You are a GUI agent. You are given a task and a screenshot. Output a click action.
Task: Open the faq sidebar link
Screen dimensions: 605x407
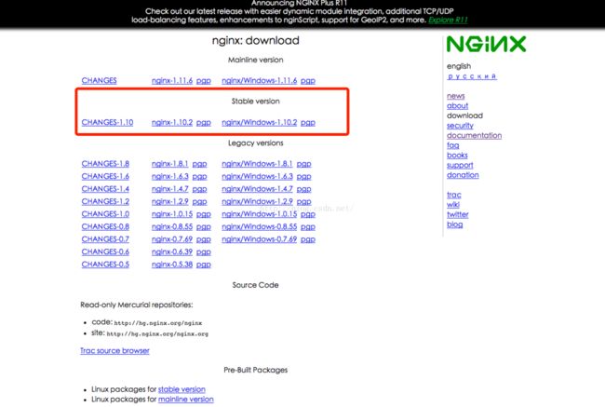coord(453,145)
